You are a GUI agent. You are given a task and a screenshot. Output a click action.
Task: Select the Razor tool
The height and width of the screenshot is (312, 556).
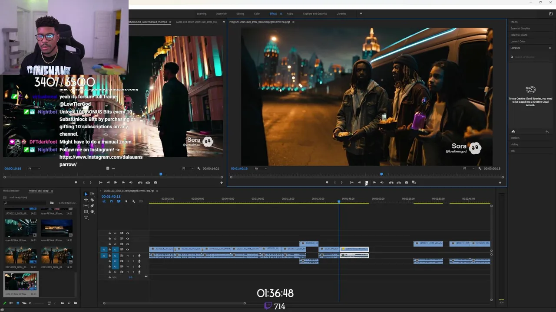tap(92, 200)
